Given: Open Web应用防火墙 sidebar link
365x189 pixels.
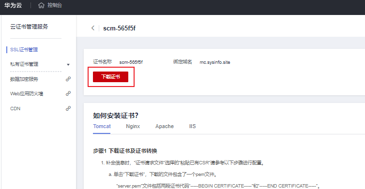Looking at the screenshot, I should click(x=27, y=94).
